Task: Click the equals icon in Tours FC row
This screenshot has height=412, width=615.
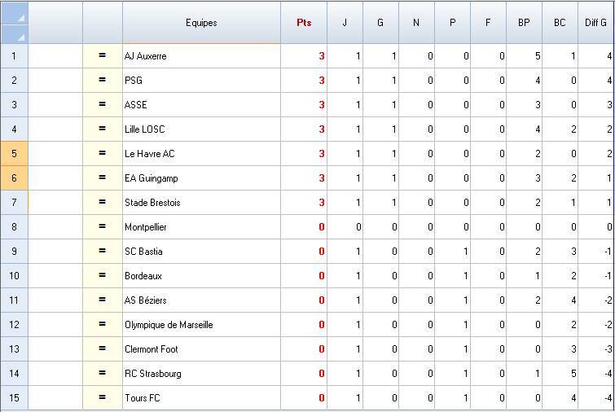Action: click(x=103, y=398)
